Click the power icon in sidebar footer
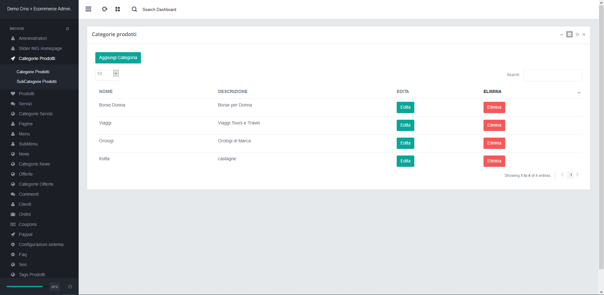Image resolution: width=604 pixels, height=295 pixels. (x=70, y=287)
